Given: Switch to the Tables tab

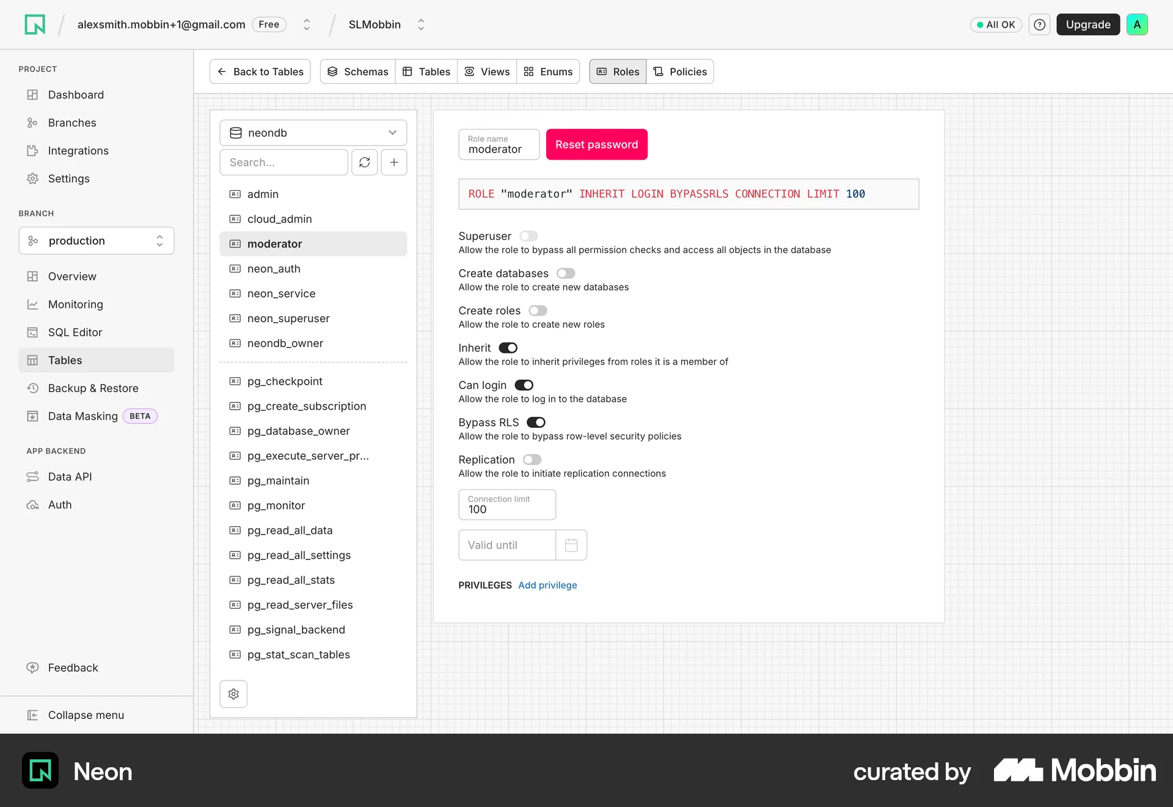Looking at the screenshot, I should pos(426,72).
